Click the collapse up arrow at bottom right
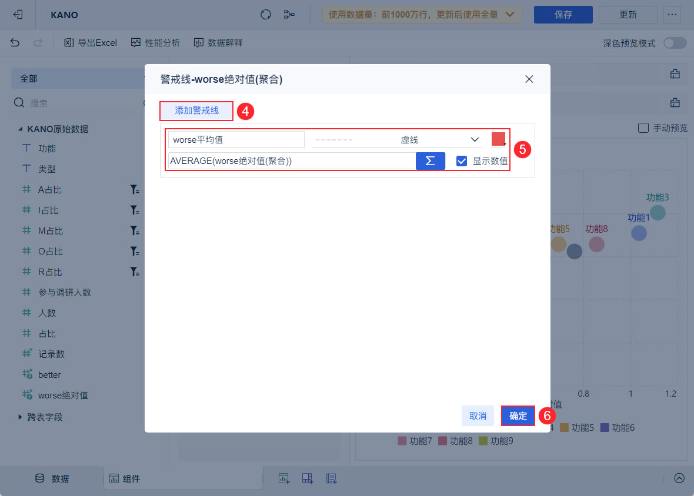The height and width of the screenshot is (496, 694). tap(679, 478)
